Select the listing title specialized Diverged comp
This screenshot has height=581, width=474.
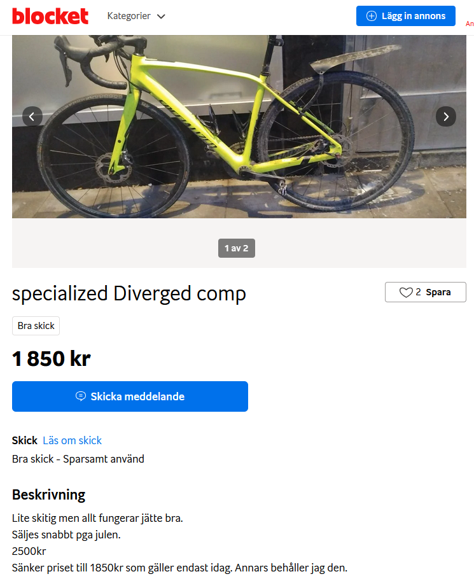click(x=129, y=293)
